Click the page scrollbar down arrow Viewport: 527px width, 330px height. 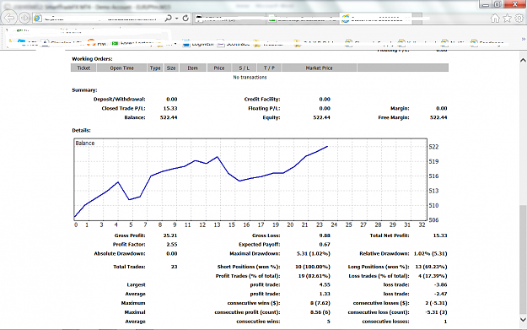click(x=523, y=320)
